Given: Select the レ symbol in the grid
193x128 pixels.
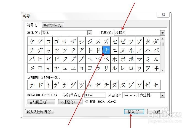Looking at the screenshot, I should click(123, 68).
